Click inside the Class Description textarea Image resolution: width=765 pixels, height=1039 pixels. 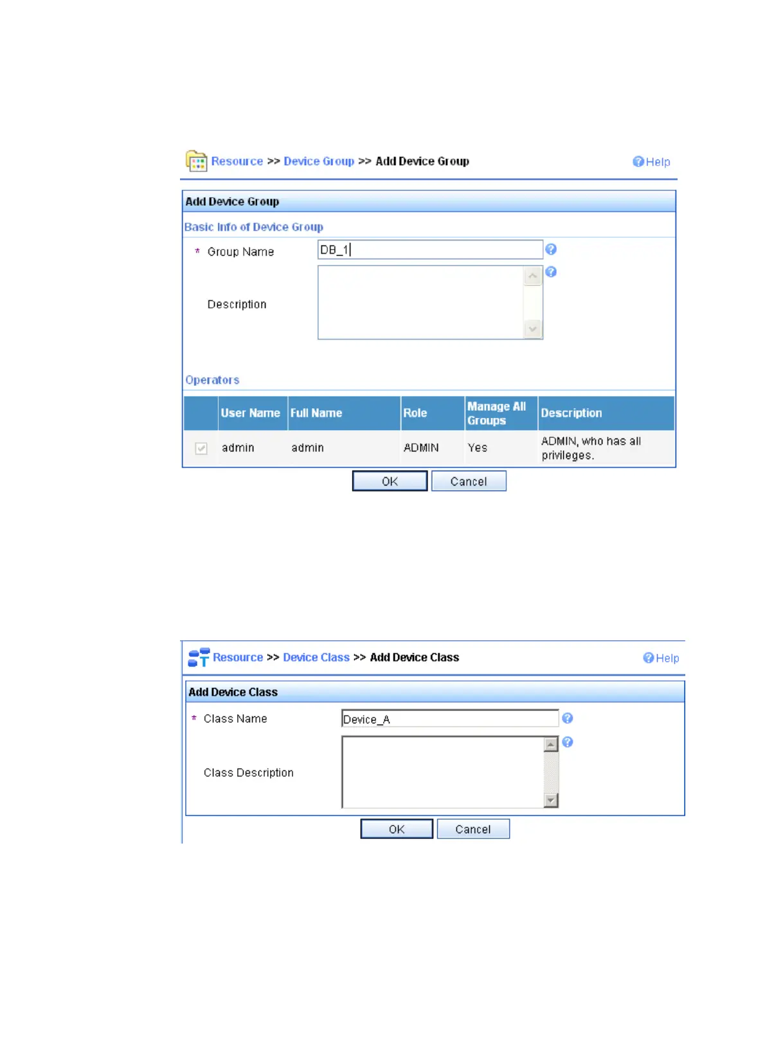coord(443,772)
